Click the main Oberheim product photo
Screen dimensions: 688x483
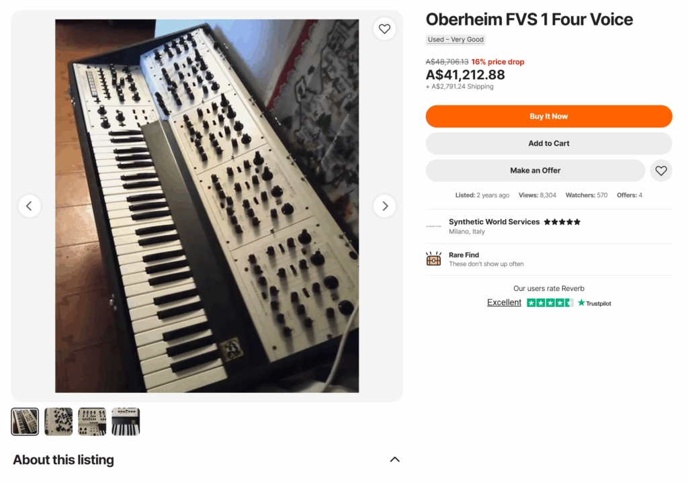point(207,206)
